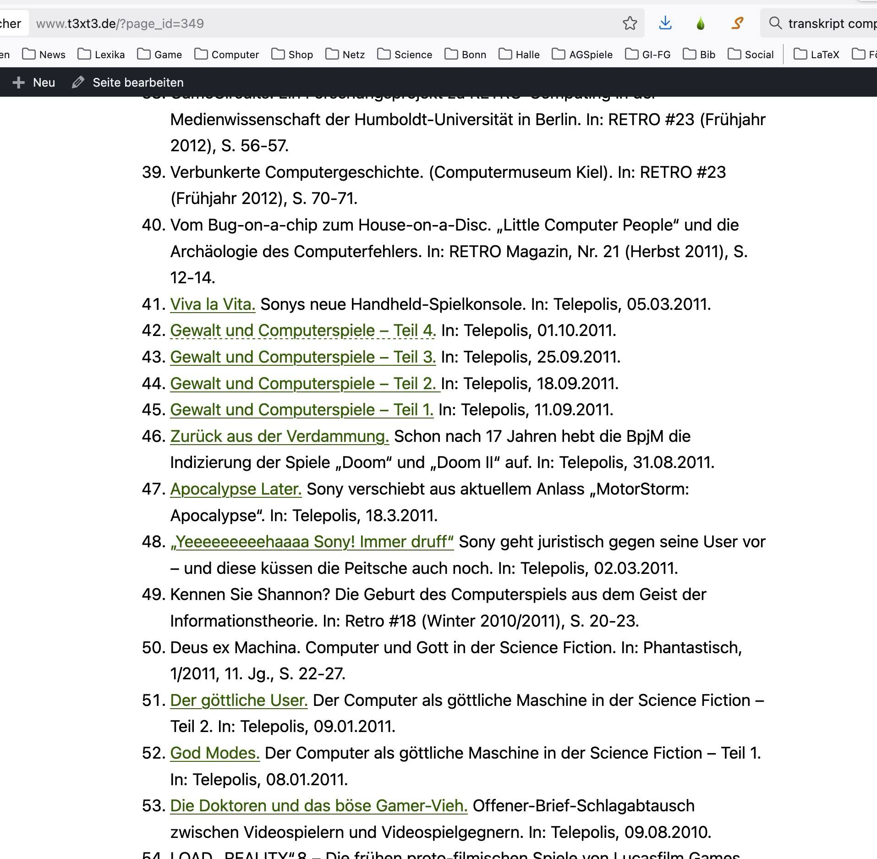877x859 pixels.
Task: Open the Halle bookmark folder
Action: [519, 55]
